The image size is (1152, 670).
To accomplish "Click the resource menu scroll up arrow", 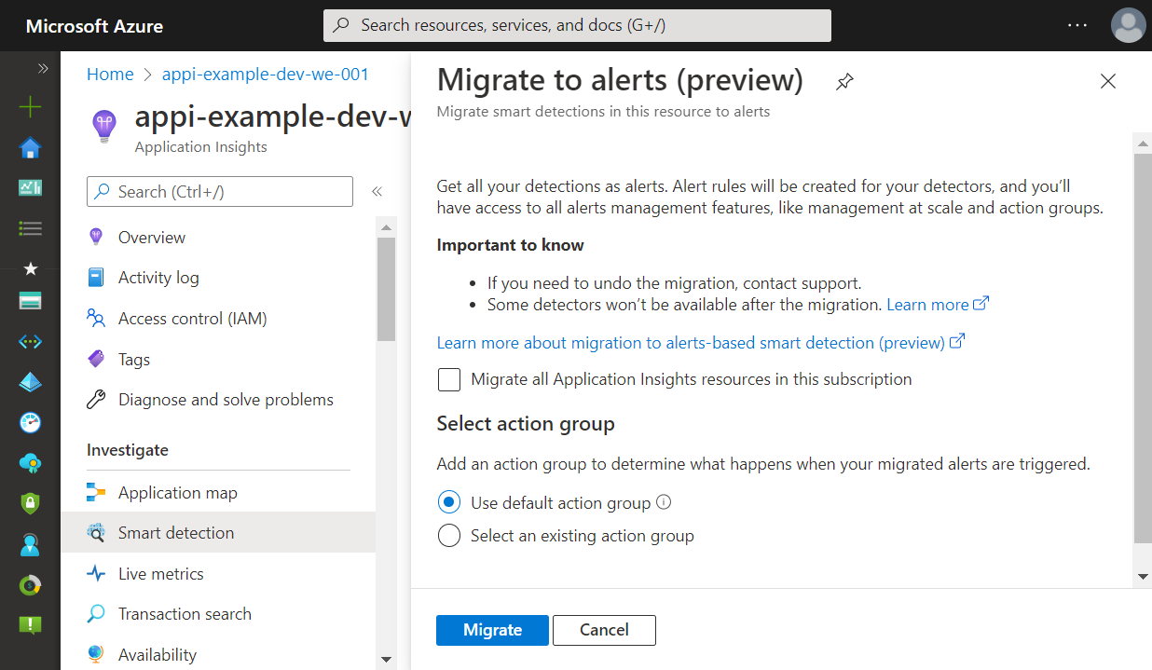I will 387,226.
